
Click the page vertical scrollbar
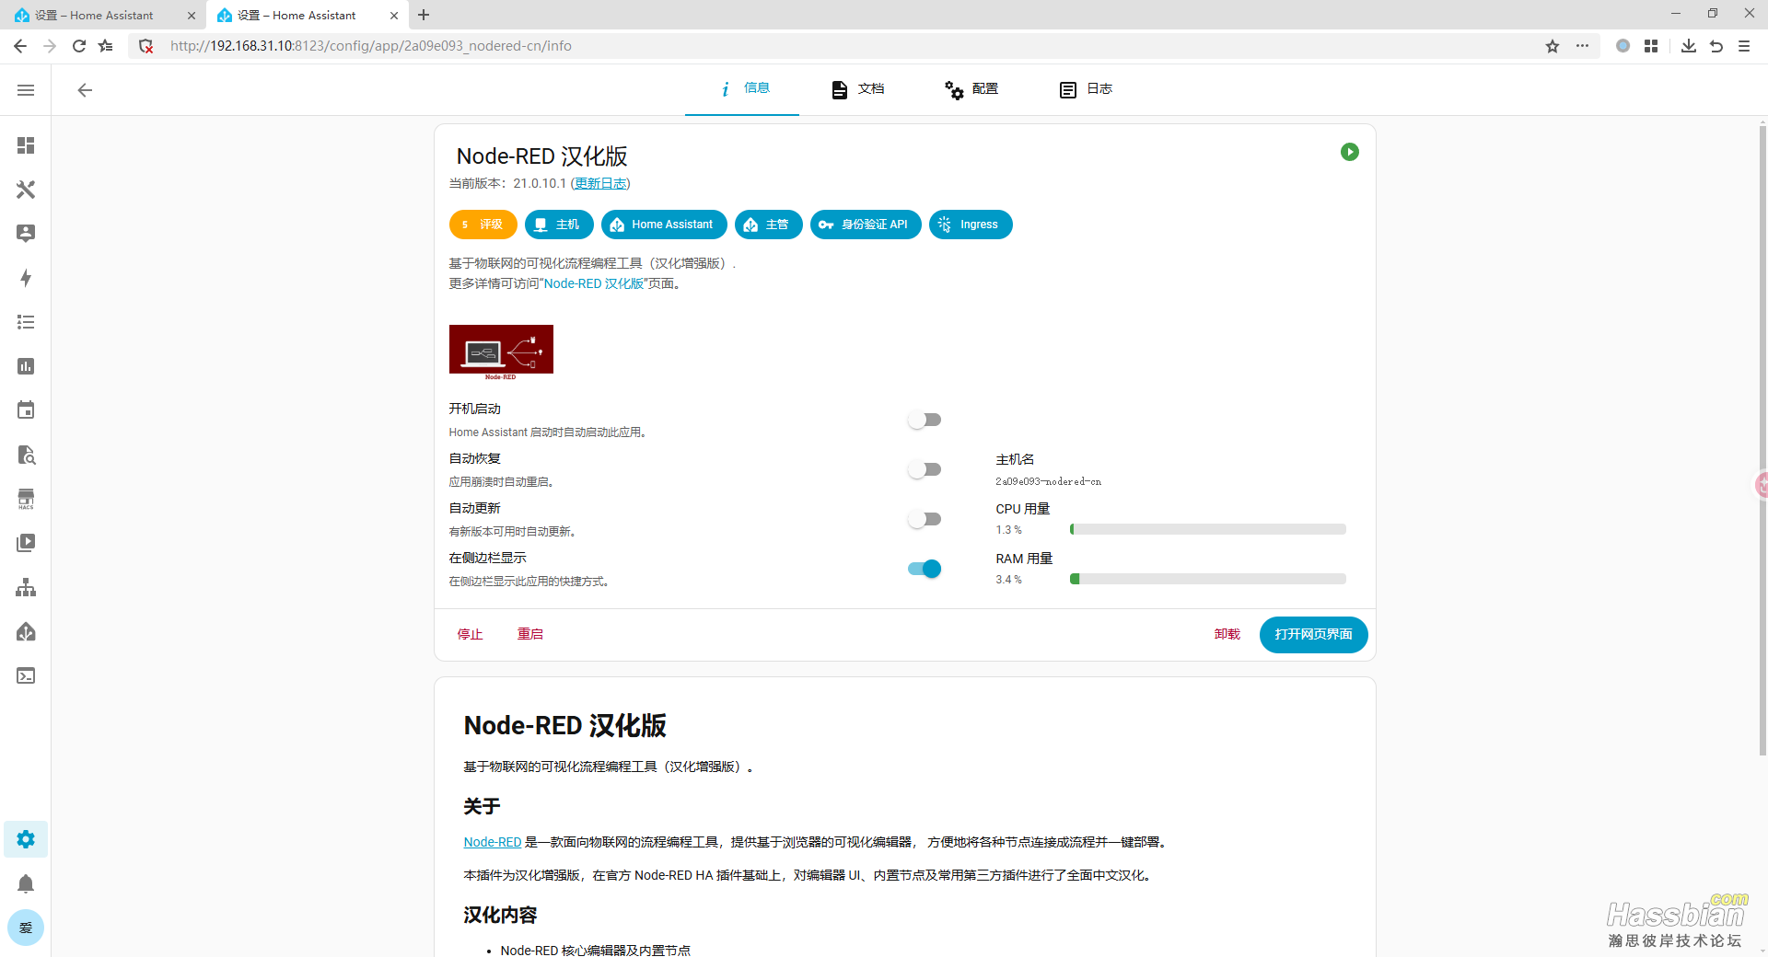[1762, 440]
